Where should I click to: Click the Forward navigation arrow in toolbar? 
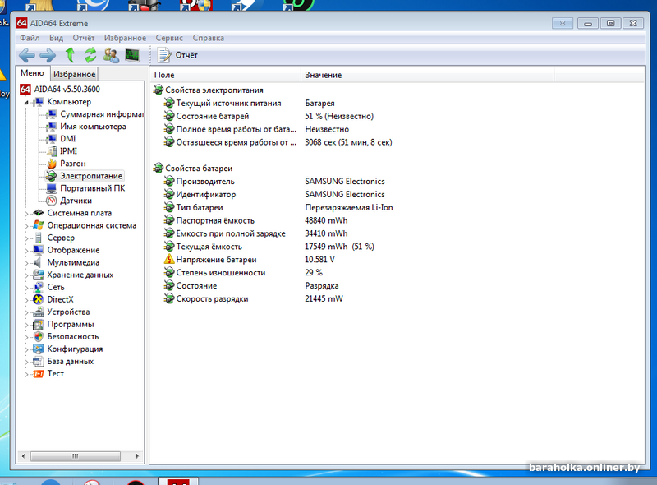48,55
